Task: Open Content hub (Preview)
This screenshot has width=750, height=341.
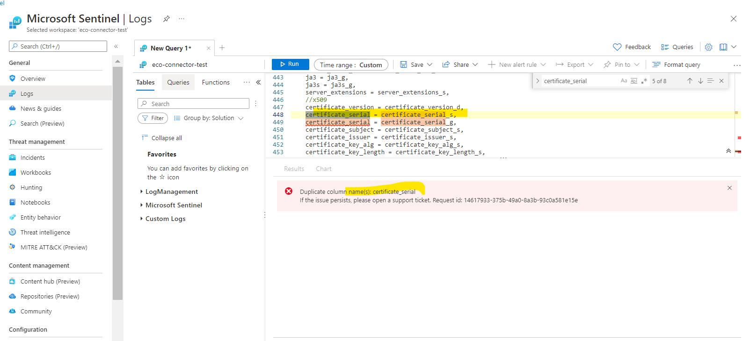Action: (50, 281)
